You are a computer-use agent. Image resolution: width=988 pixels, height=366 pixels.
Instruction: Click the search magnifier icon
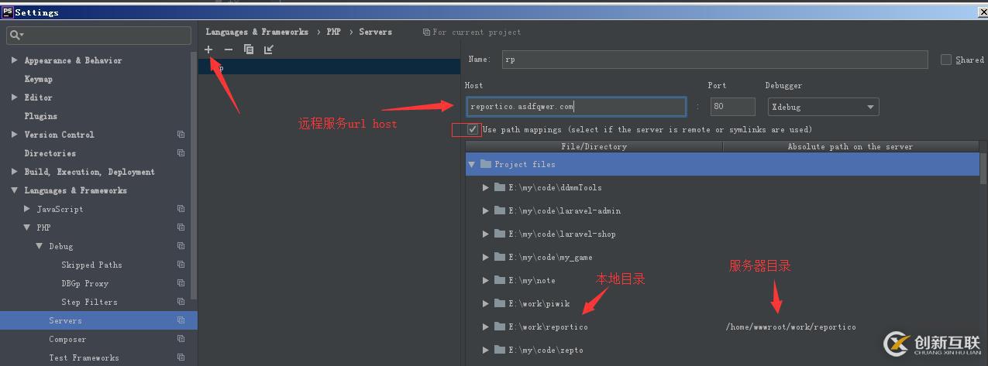16,36
